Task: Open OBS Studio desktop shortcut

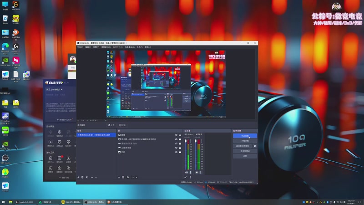Action: (5, 159)
